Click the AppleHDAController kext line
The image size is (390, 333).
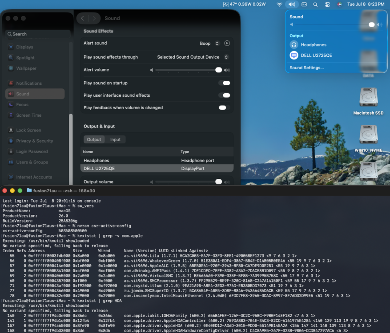190,321
